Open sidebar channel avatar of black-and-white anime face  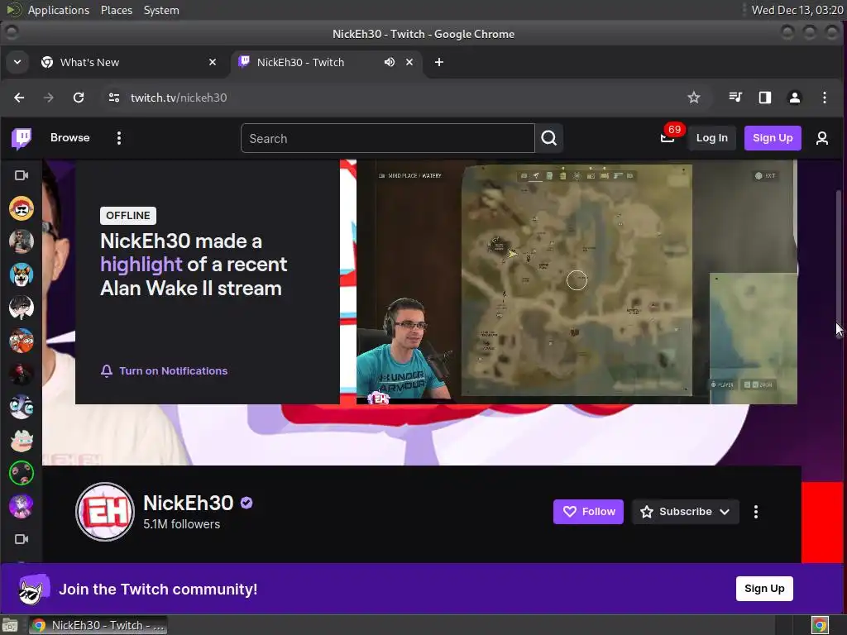[22, 308]
